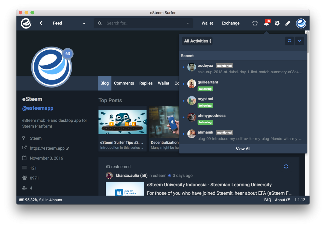The image size is (326, 228).
Task: Switch to the Comments tab
Action: pos(124,83)
